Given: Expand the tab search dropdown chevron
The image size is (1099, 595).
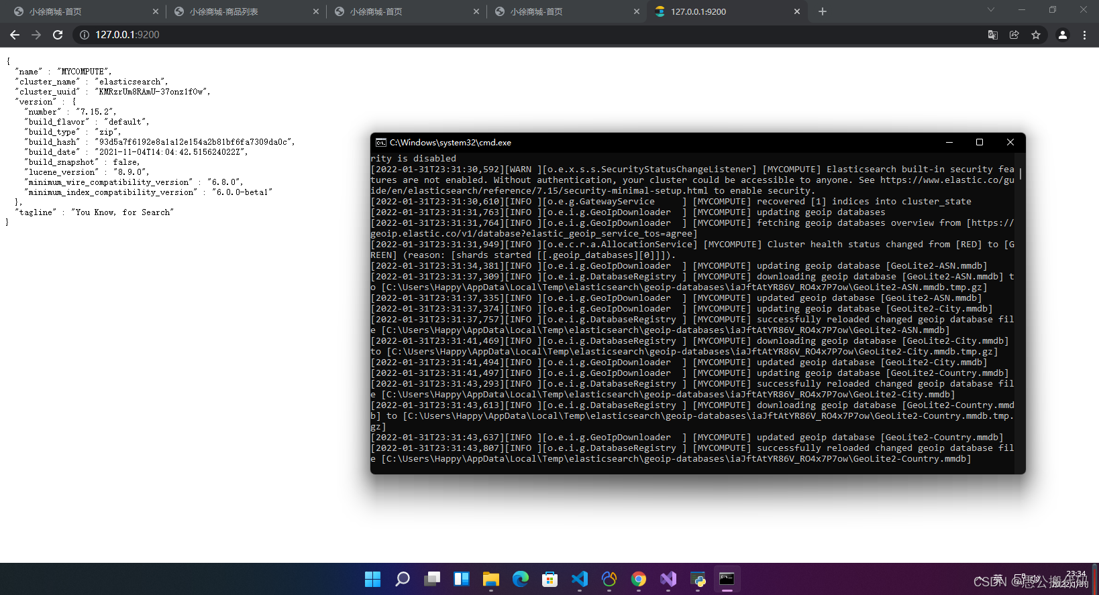Looking at the screenshot, I should pos(991,9).
